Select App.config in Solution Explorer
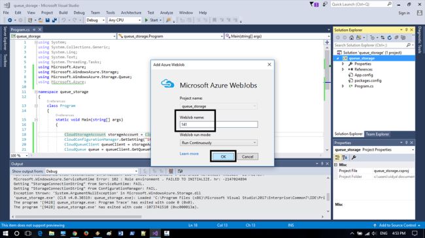This screenshot has height=238, width=425. point(364,75)
